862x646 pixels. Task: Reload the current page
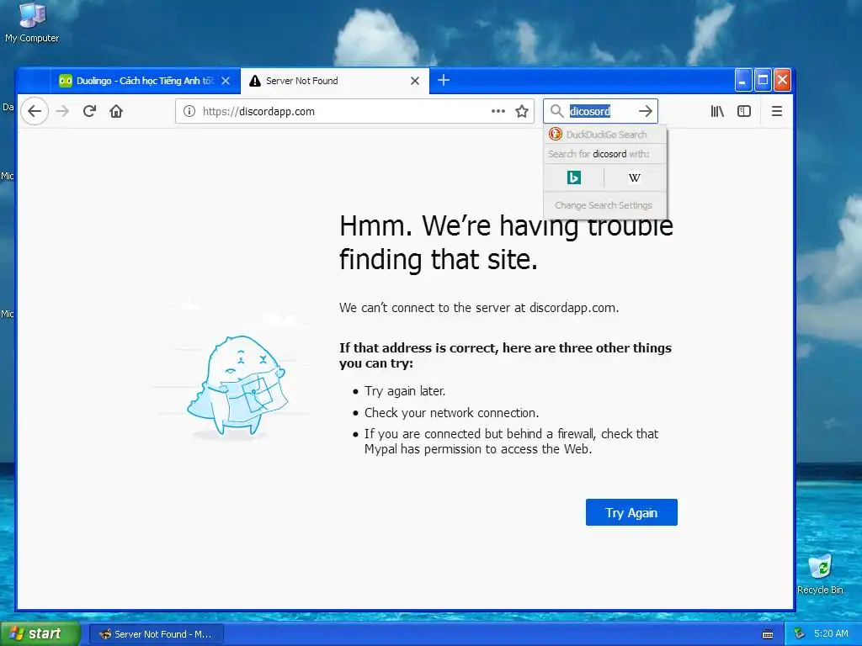(x=89, y=112)
